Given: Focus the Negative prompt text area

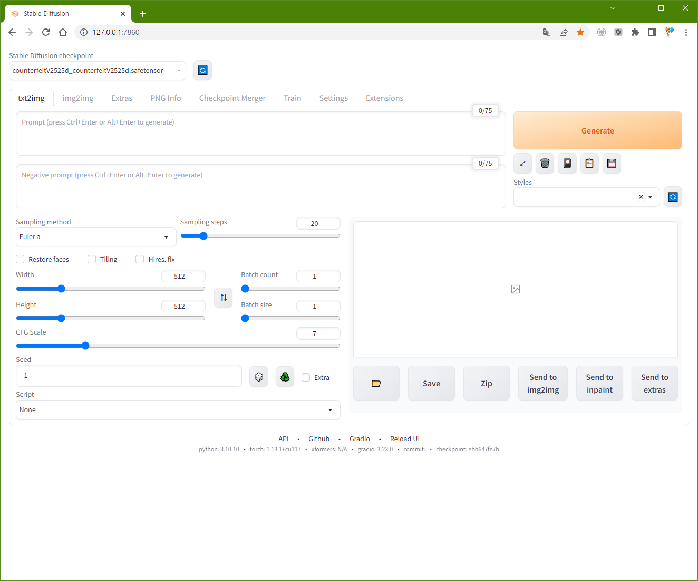Looking at the screenshot, I should tap(261, 186).
